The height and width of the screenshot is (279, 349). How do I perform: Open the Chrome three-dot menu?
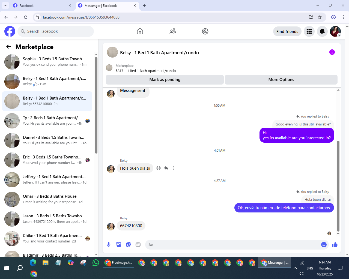click(343, 17)
